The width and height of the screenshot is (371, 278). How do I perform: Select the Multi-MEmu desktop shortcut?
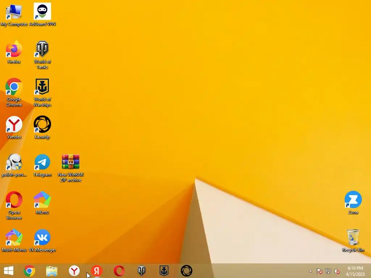pyautogui.click(x=14, y=240)
